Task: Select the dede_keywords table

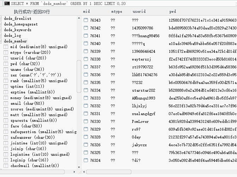Action: click(18, 30)
